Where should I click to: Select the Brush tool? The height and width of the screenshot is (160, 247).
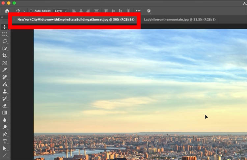(x=5, y=84)
